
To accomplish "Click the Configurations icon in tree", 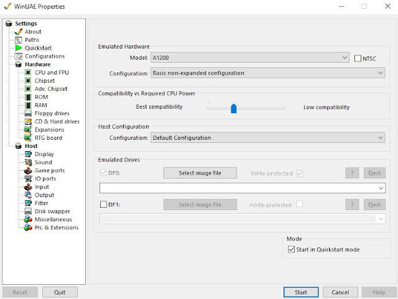I will (x=19, y=56).
